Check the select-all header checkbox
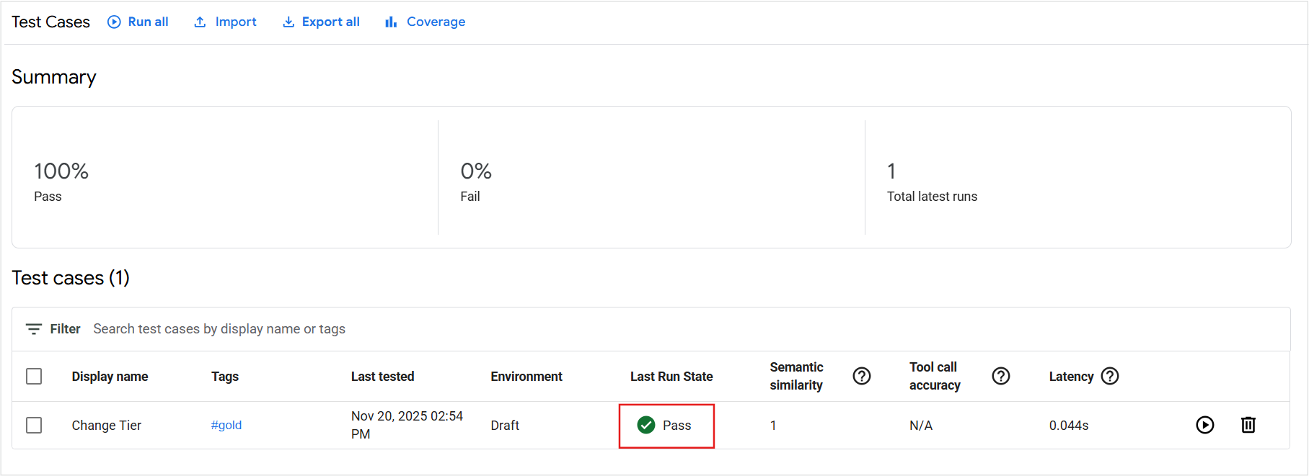 coord(34,376)
